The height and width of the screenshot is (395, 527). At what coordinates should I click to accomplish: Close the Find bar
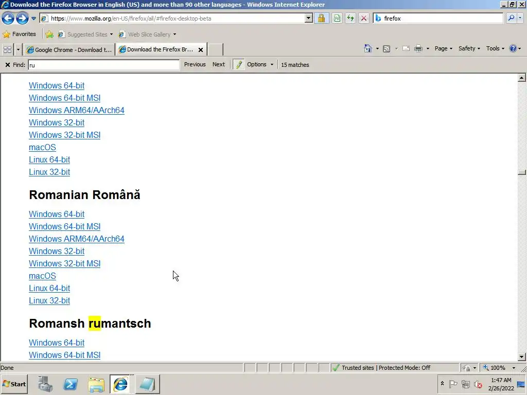(x=7, y=64)
